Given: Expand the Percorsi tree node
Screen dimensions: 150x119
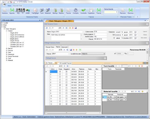Looking at the screenshot, I should [x=7, y=51].
